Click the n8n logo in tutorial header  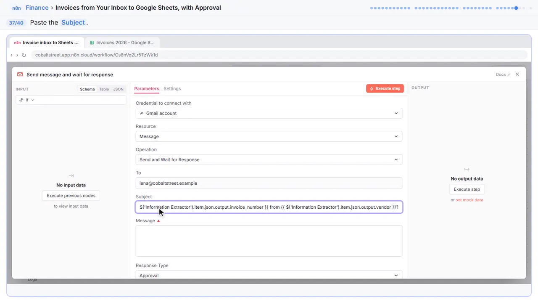click(x=16, y=8)
